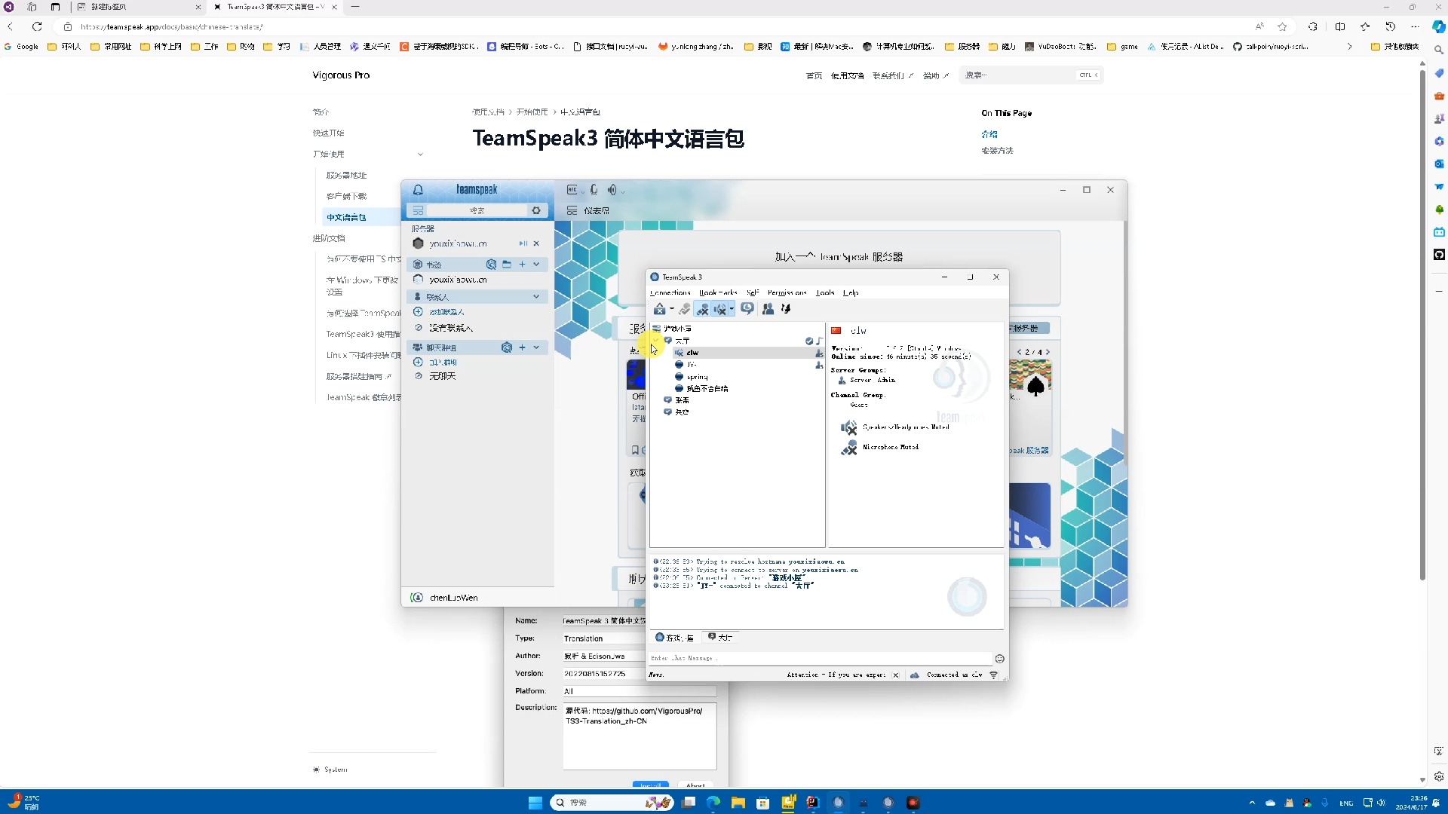Open the dropdown arrow next to the AFK icon
1448x814 pixels.
[x=583, y=191]
